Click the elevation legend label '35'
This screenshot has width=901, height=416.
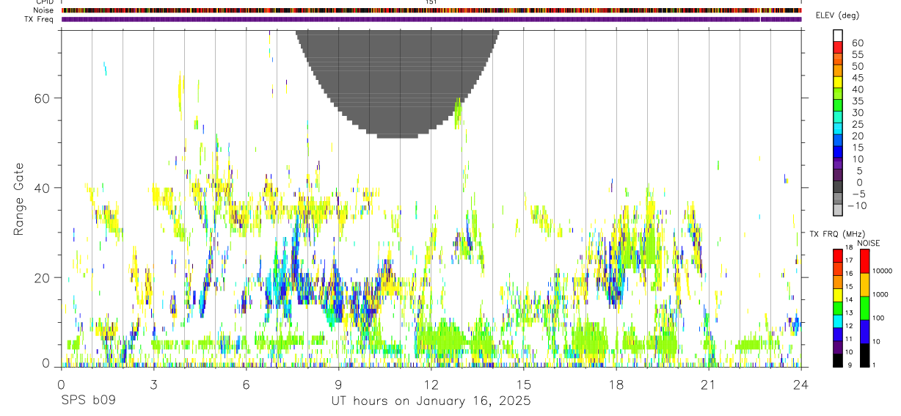[x=857, y=101]
